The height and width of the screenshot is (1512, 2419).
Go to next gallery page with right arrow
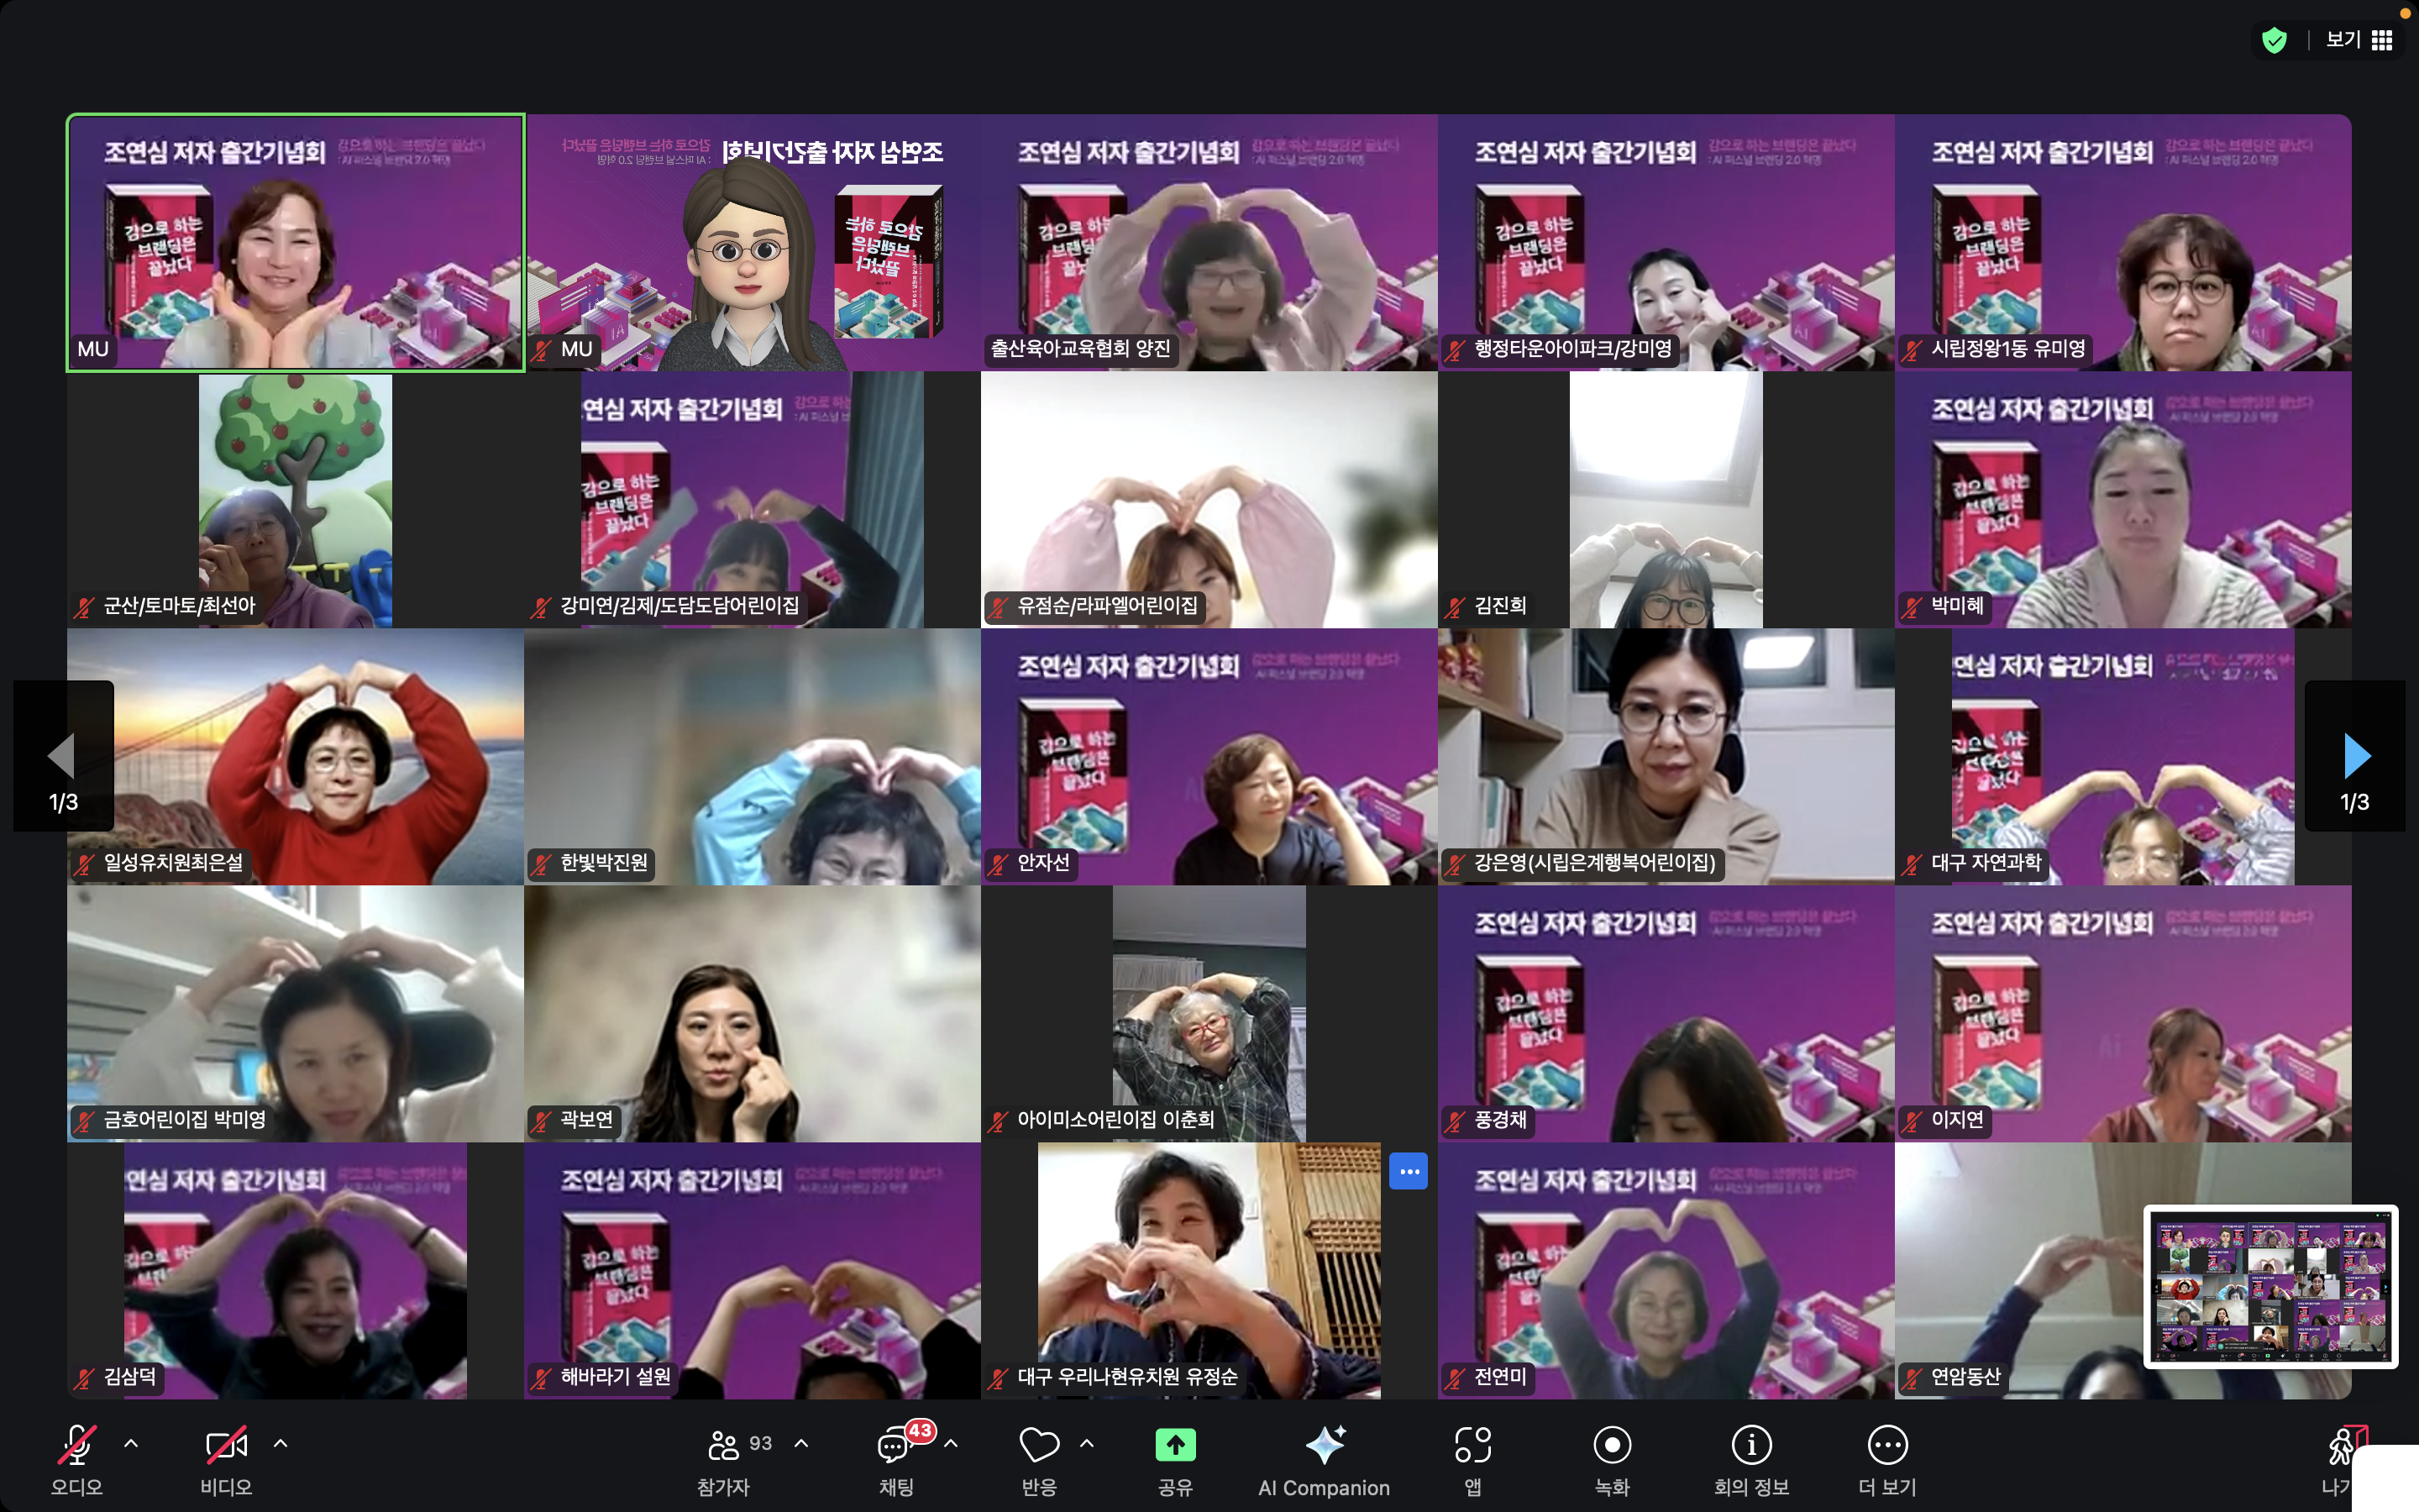pyautogui.click(x=2355, y=756)
